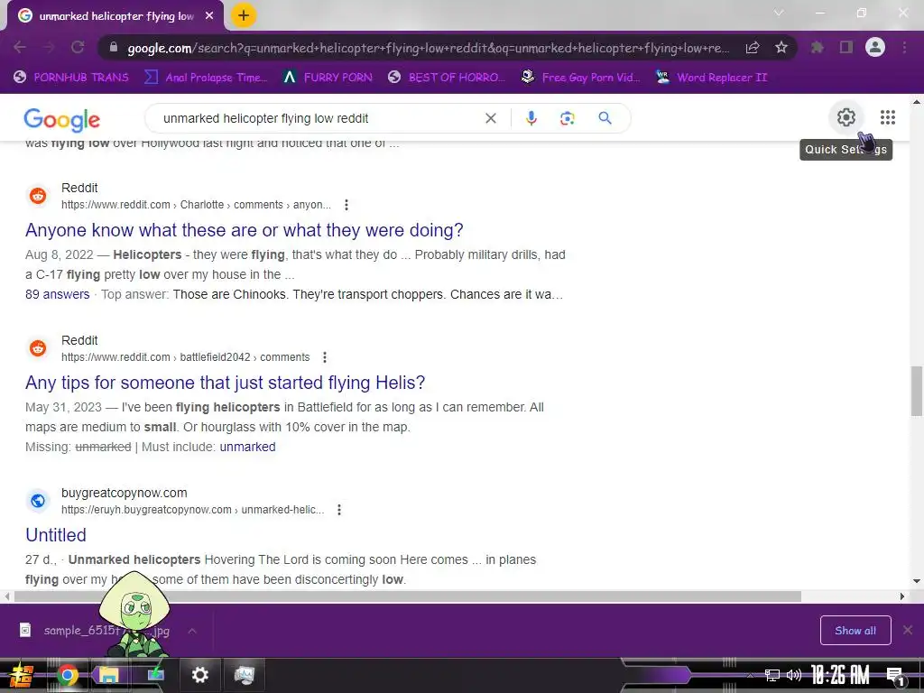924x693 pixels.
Task: Click the 10:26 AM taskbar clock
Action: click(x=840, y=675)
